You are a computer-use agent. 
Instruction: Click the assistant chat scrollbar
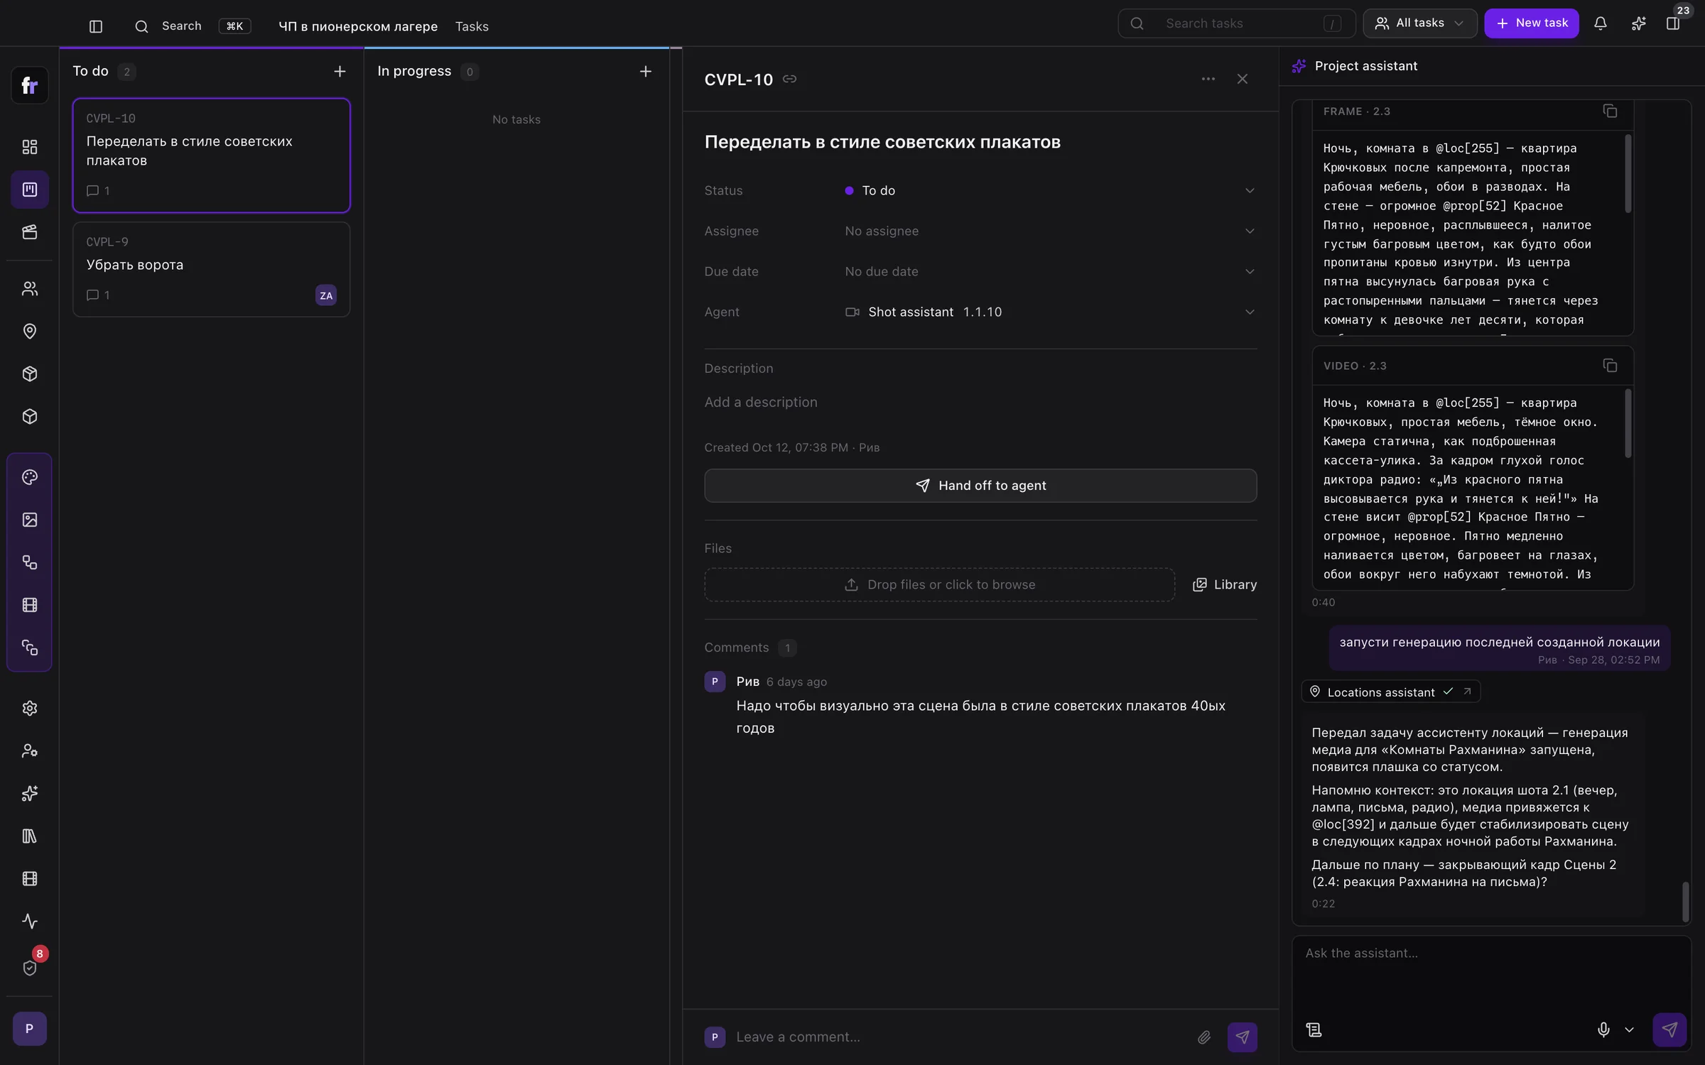pyautogui.click(x=1685, y=902)
